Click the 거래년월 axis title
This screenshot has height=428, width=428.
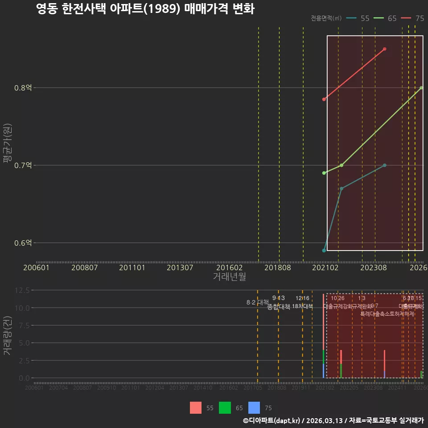pos(229,277)
